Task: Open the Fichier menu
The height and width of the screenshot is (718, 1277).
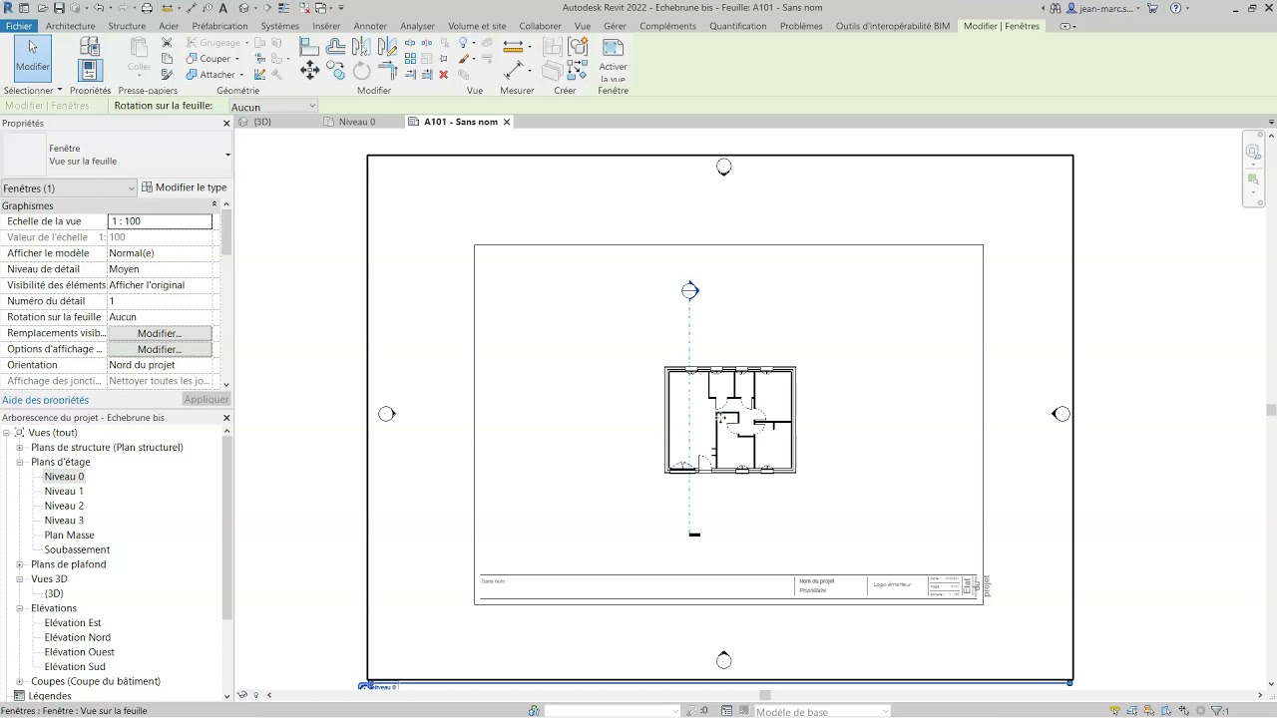Action: [18, 26]
